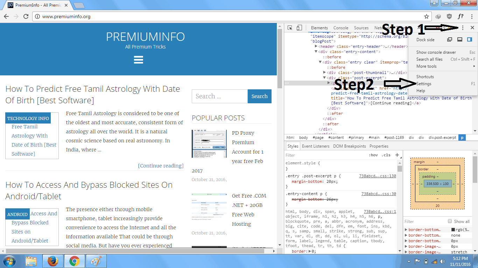Expand the first border-bottom computed property
Viewport: 478px width, 268px height.
click(406, 230)
